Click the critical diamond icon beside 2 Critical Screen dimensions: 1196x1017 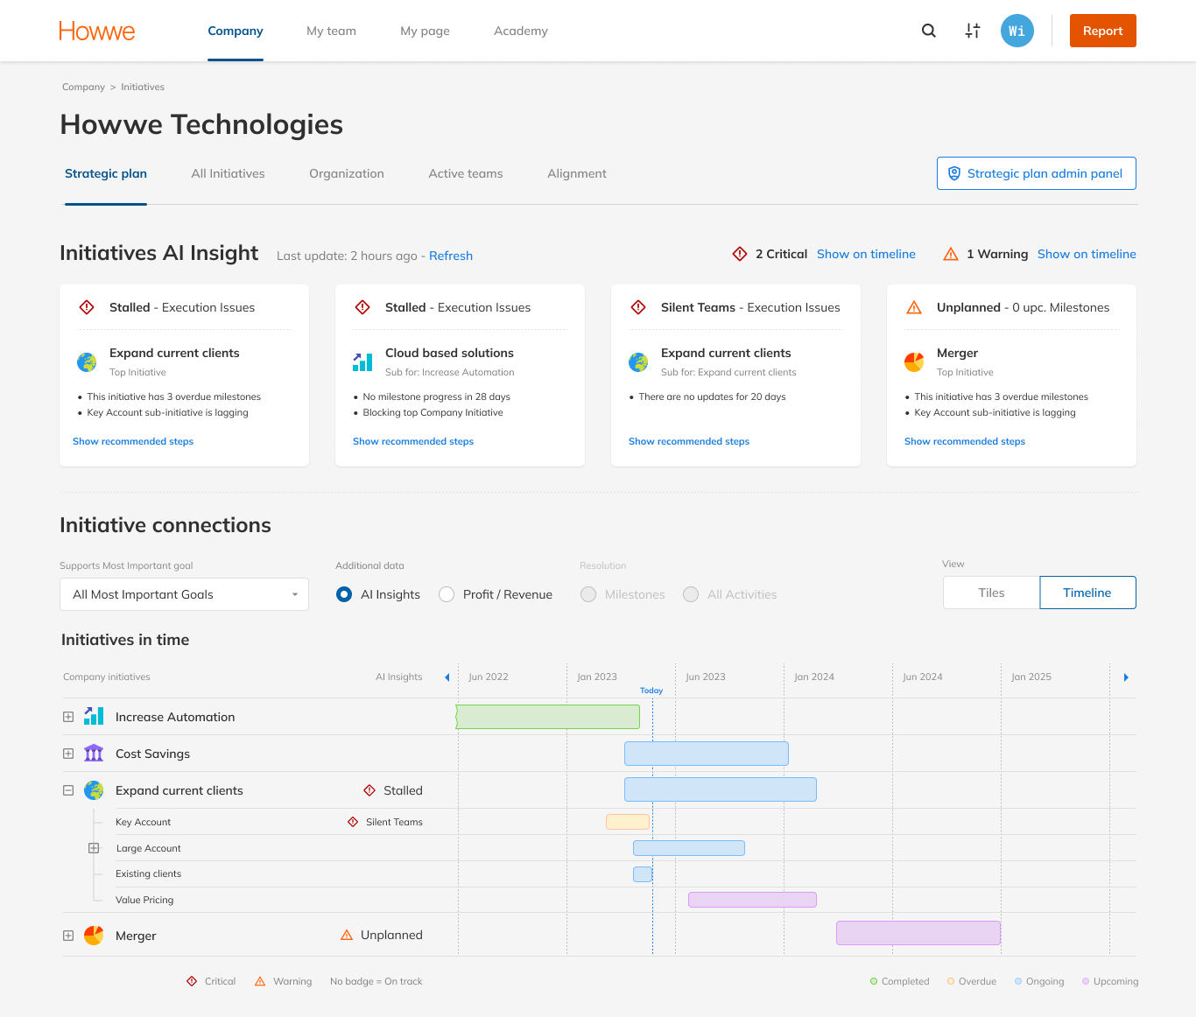(740, 254)
